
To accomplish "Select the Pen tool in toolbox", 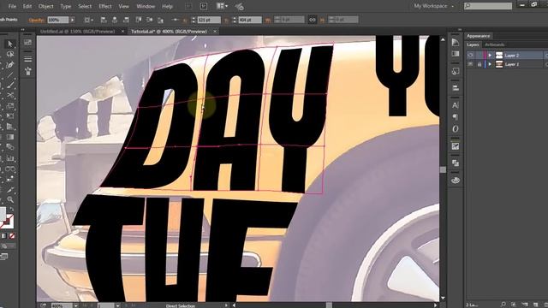I will (x=10, y=65).
